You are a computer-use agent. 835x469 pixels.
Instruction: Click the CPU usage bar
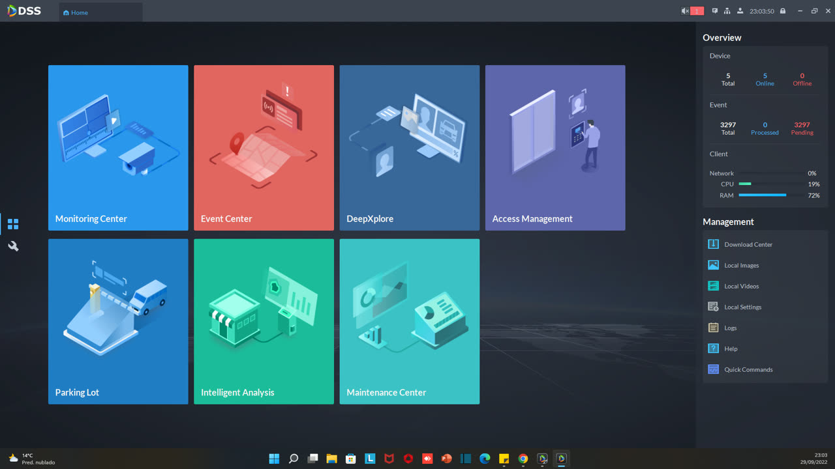tap(772, 184)
